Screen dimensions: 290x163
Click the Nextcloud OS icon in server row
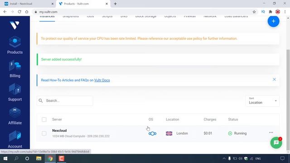point(152,134)
